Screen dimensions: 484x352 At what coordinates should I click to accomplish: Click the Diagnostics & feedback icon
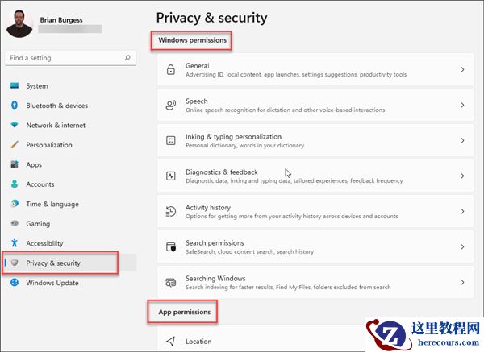(170, 176)
